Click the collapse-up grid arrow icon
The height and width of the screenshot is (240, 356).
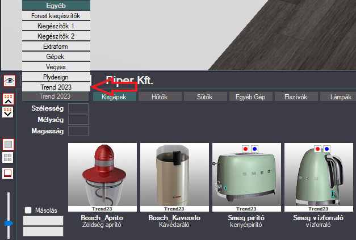click(x=8, y=99)
